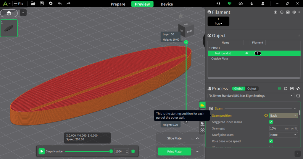Screen dimensions: 303x159
Task: Switch to the Device tab
Action: (167, 4)
